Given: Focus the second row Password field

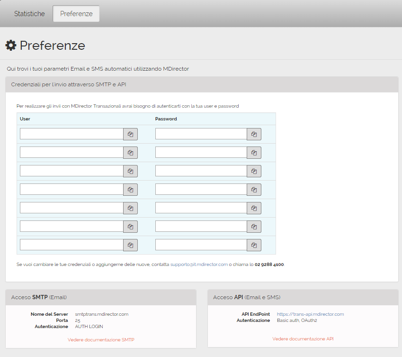Looking at the screenshot, I should (201, 153).
